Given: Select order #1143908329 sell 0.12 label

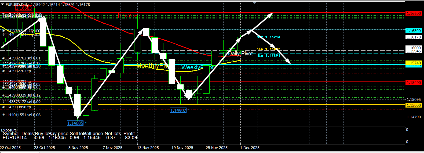Looking at the screenshot, I should [x=21, y=95].
